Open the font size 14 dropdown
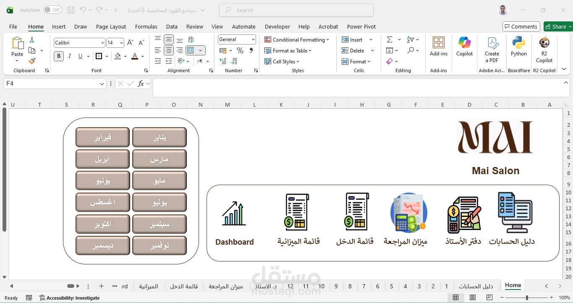Screen dimensions: 573x303 [x=122, y=43]
